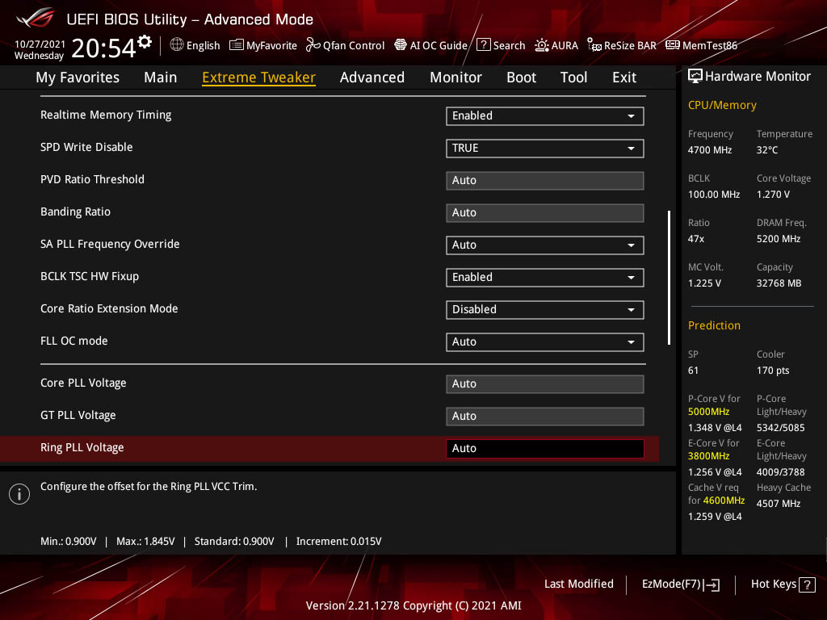
Task: Click the 20:54 clock display
Action: [104, 48]
